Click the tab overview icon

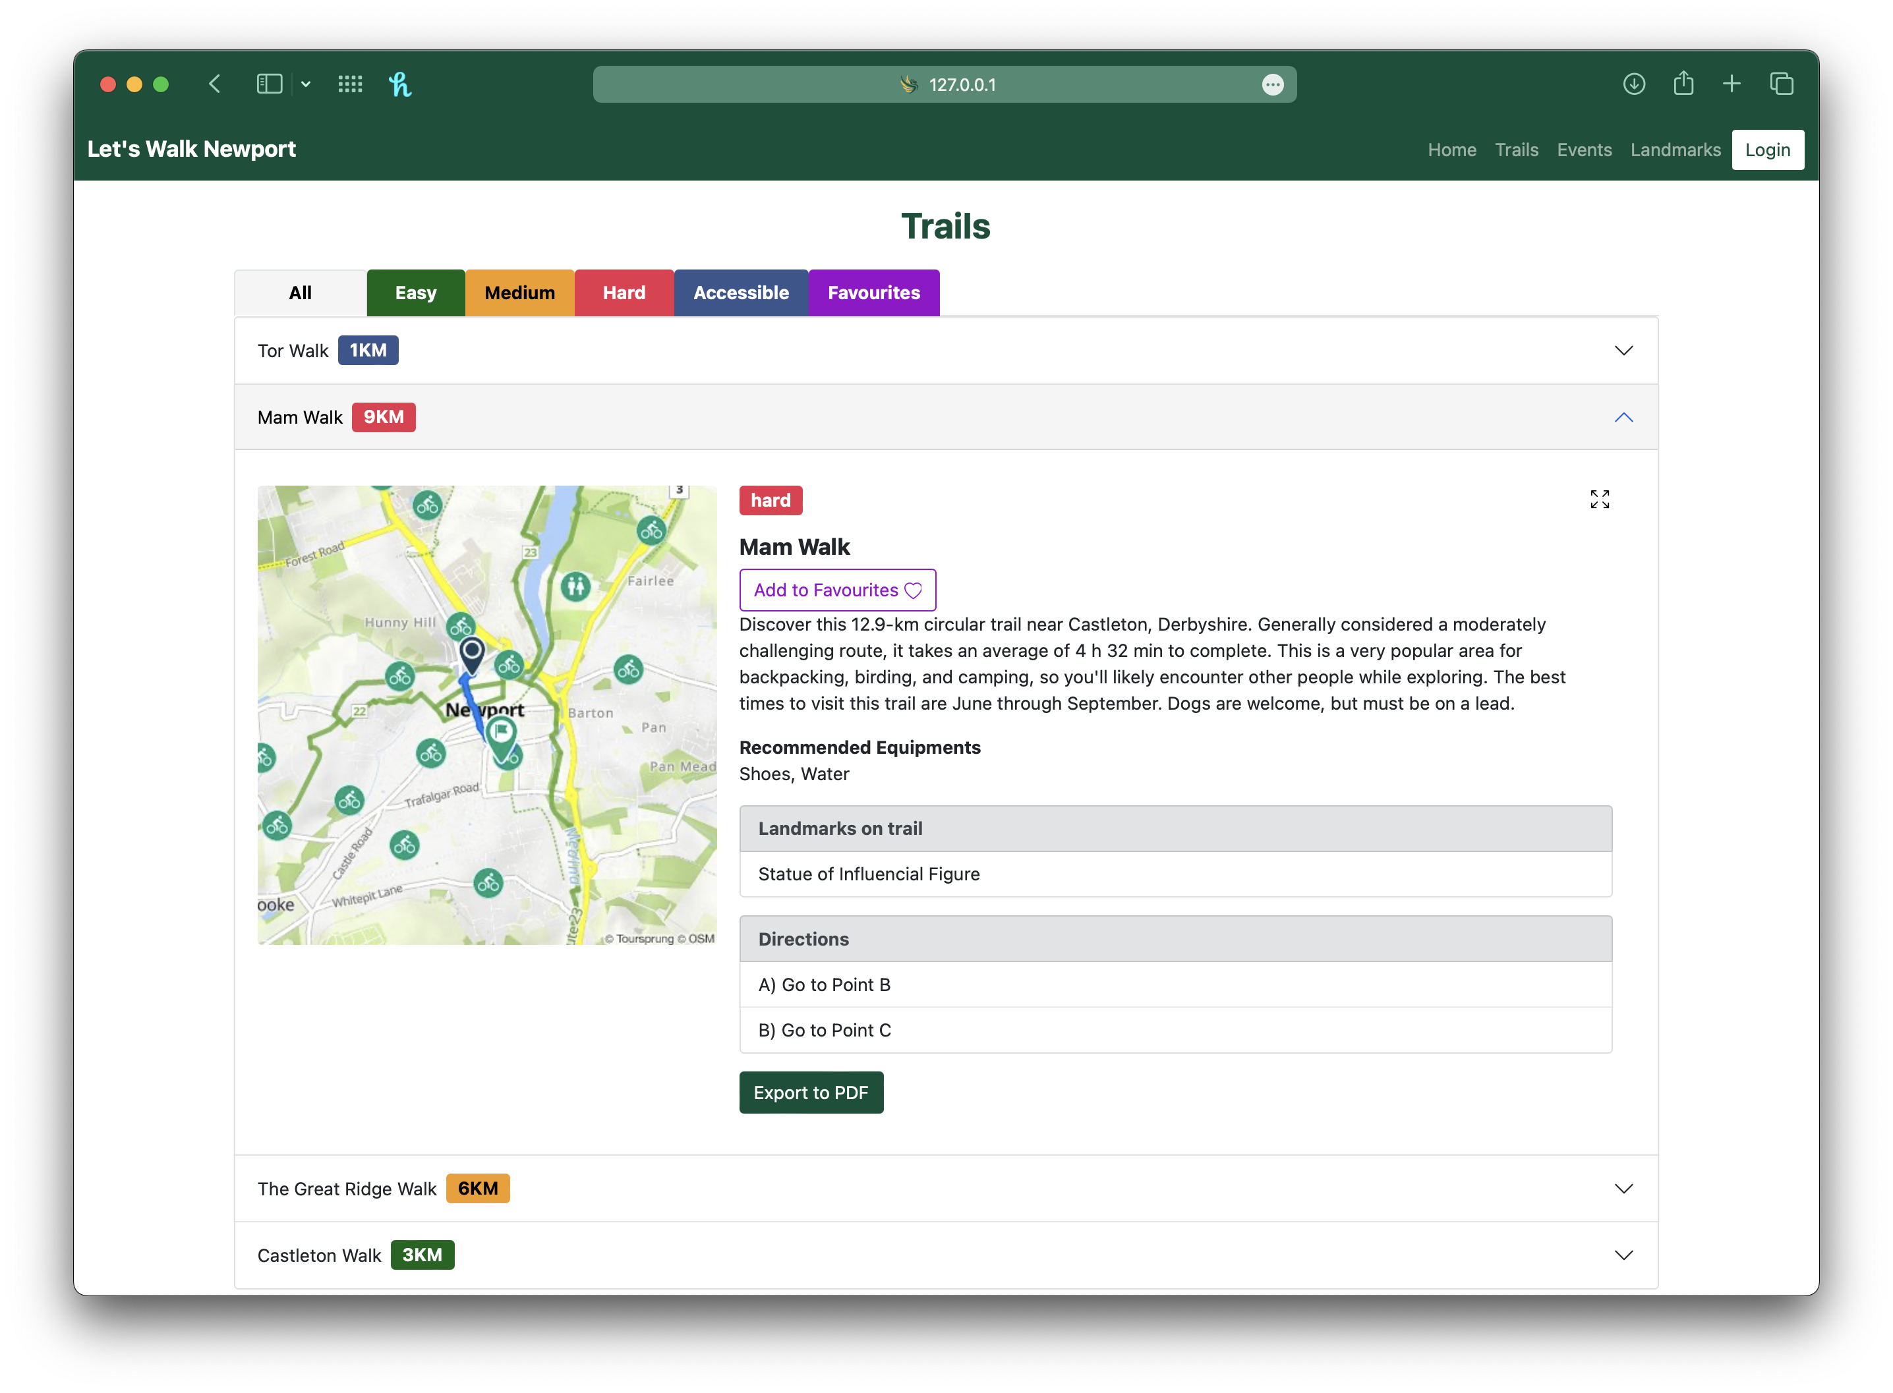[1782, 84]
